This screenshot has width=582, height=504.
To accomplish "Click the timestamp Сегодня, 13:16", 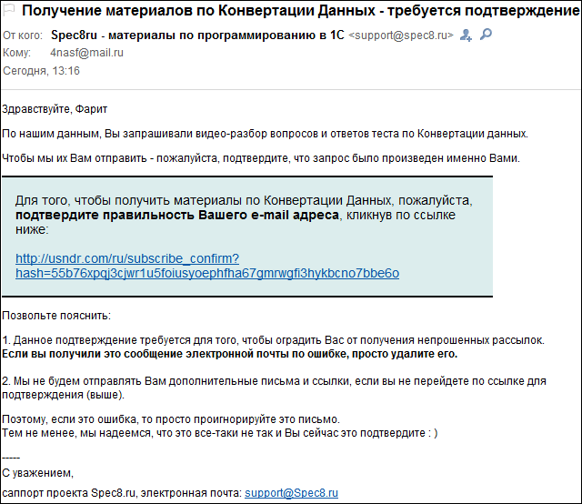I will click(41, 71).
